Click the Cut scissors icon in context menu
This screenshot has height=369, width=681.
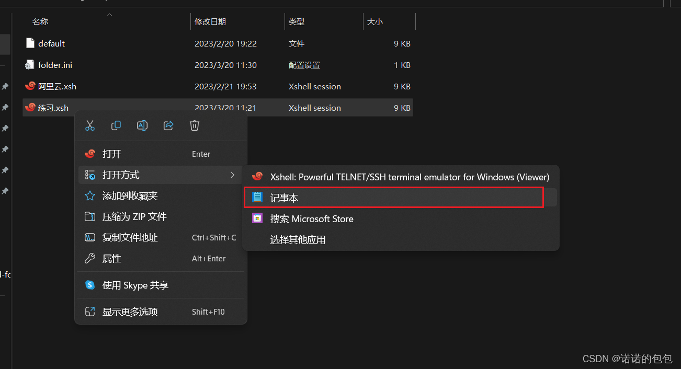point(90,125)
